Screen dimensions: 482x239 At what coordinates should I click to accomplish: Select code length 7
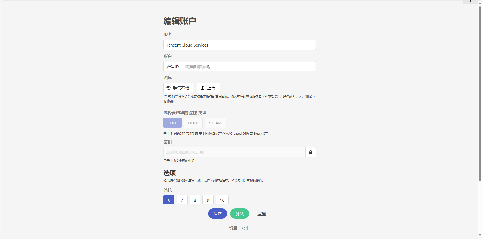[182, 200]
